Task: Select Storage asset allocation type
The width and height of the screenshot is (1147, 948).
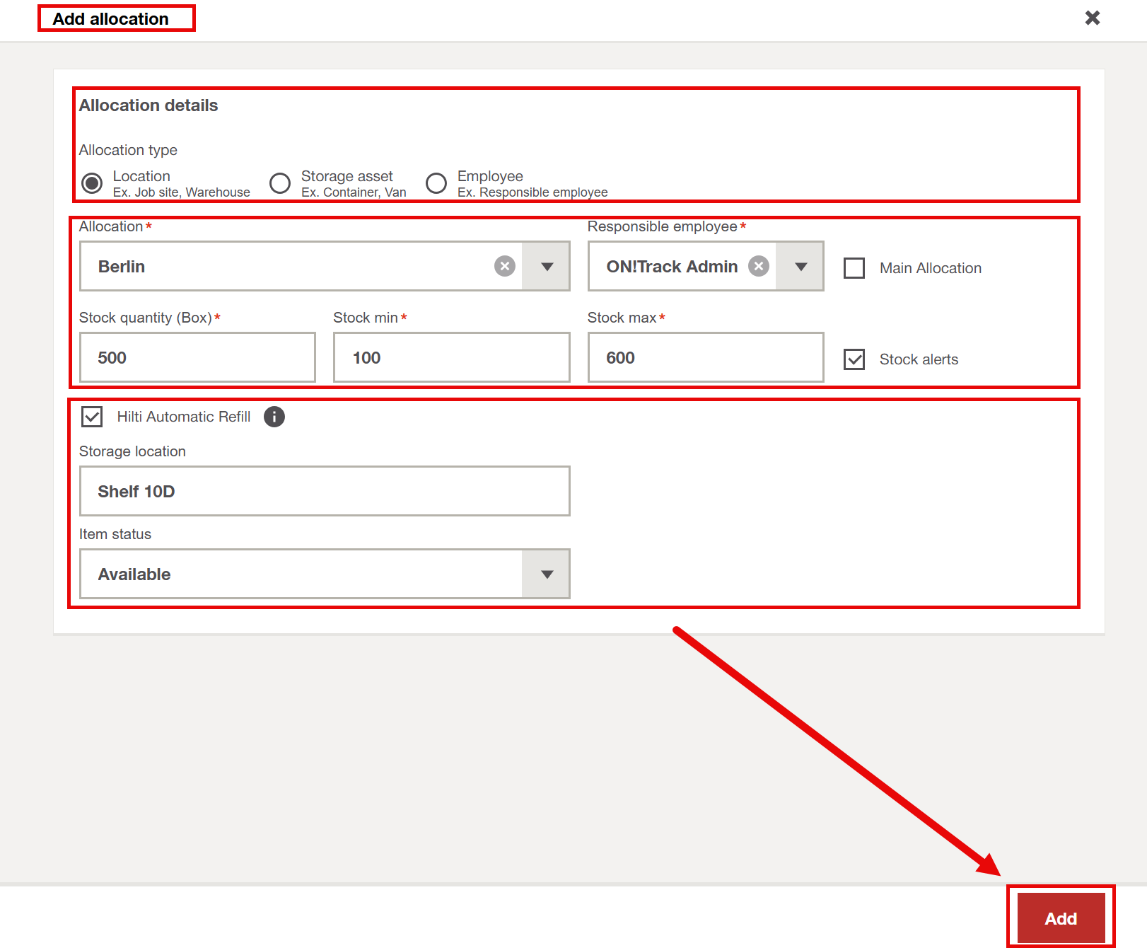Action: [x=280, y=183]
